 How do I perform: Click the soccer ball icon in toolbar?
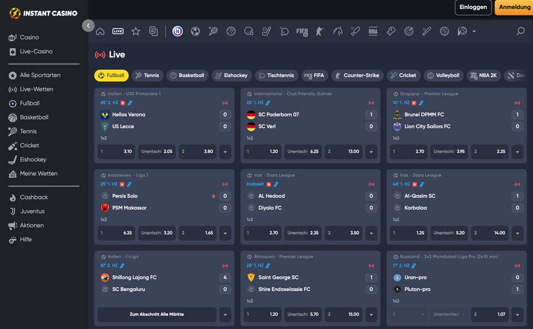click(195, 31)
